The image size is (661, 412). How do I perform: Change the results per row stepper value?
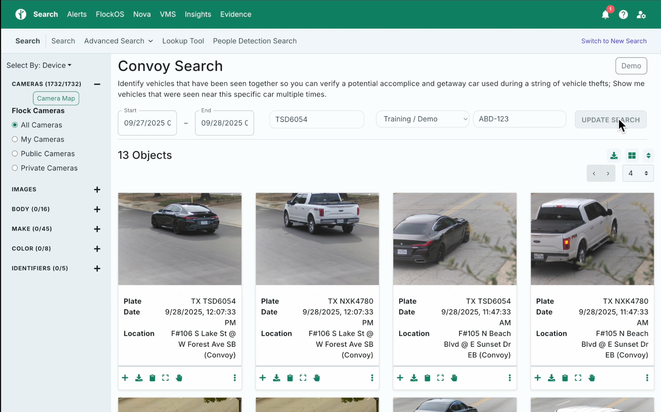tap(638, 173)
